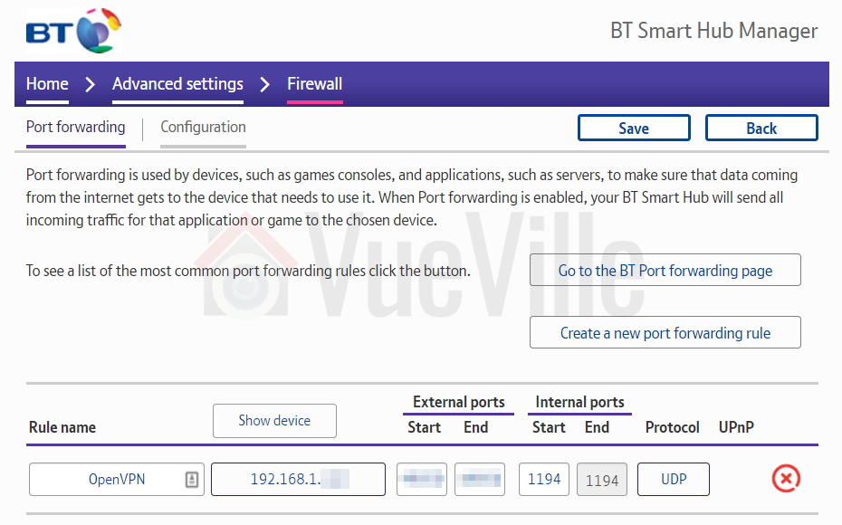Open the Firewall breadcrumb item

click(314, 84)
